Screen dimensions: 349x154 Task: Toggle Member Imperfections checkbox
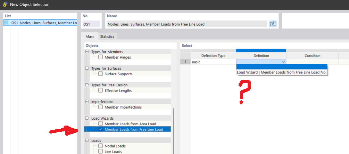[101, 107]
